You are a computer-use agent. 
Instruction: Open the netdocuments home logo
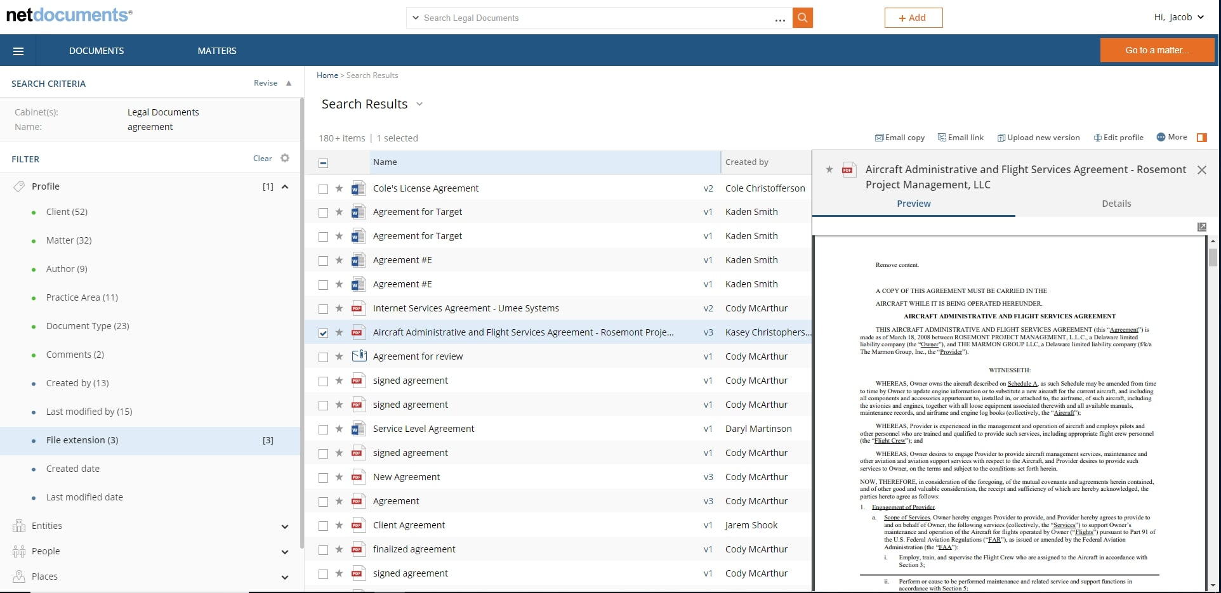(x=69, y=15)
